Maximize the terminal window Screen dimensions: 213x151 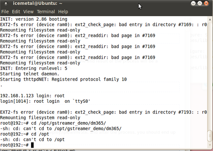199,3
